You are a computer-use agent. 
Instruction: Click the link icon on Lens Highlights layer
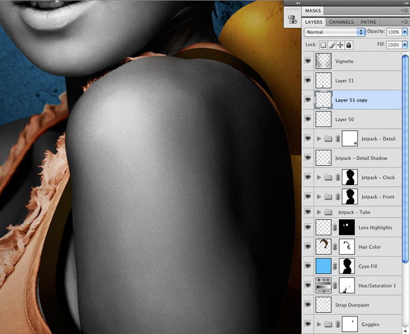pyautogui.click(x=335, y=227)
